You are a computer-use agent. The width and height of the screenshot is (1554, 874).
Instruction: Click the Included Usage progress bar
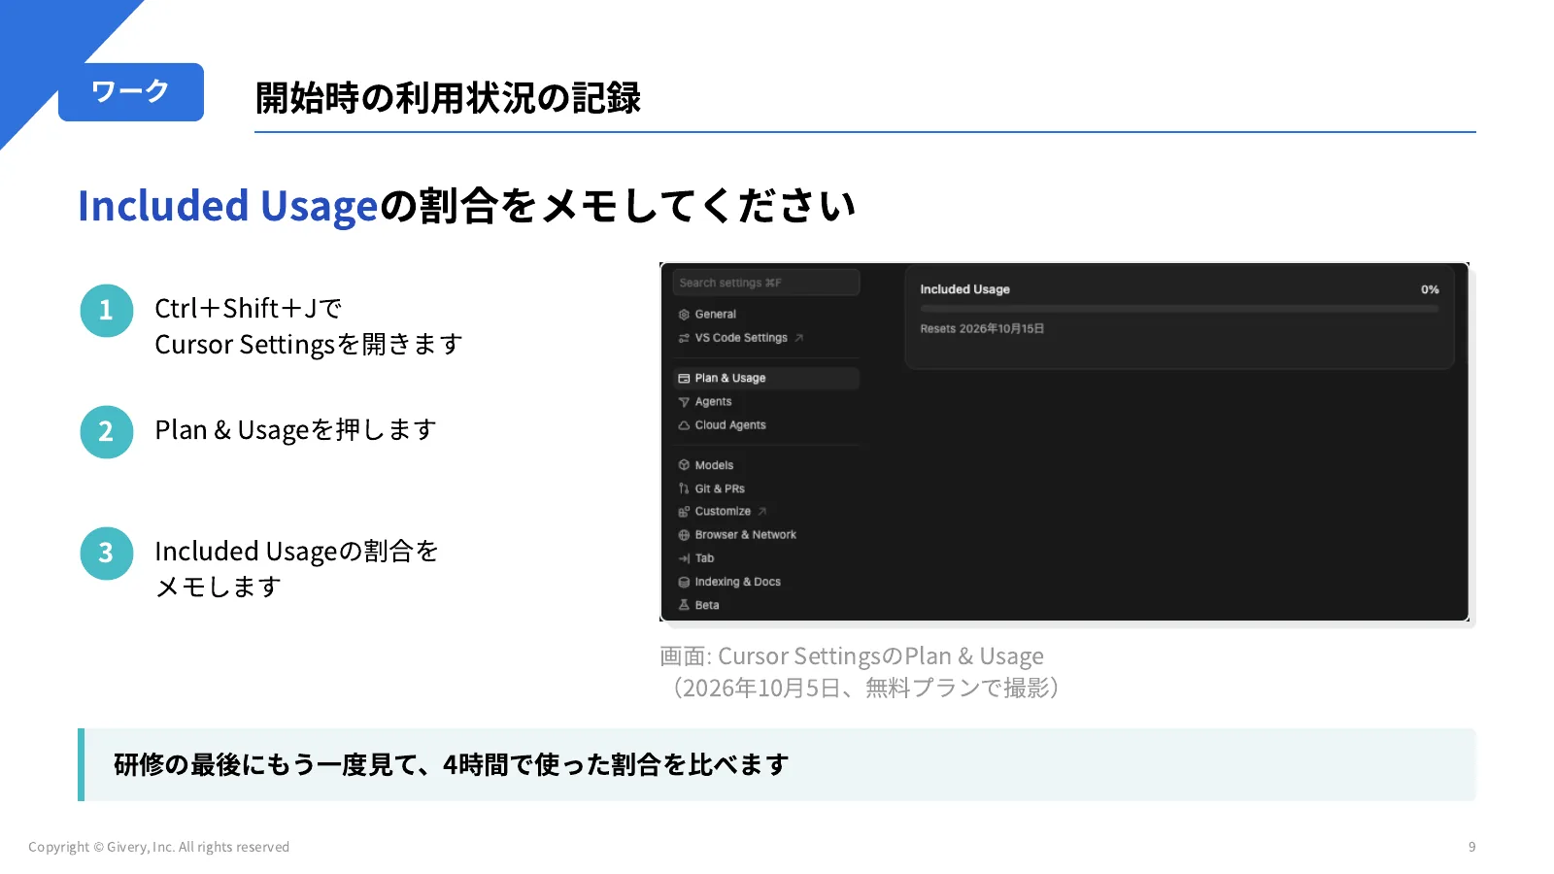click(1179, 309)
